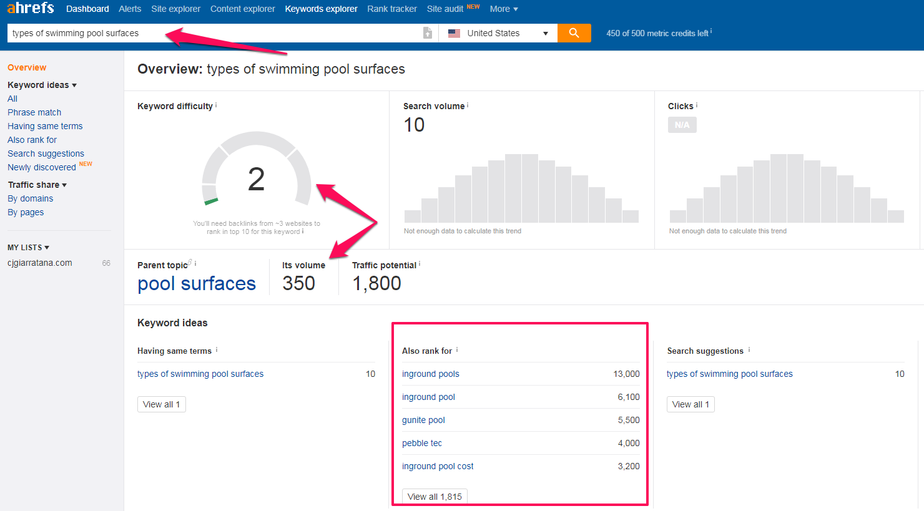Expand the More menu in top navigation
The height and width of the screenshot is (511, 924).
tap(503, 9)
